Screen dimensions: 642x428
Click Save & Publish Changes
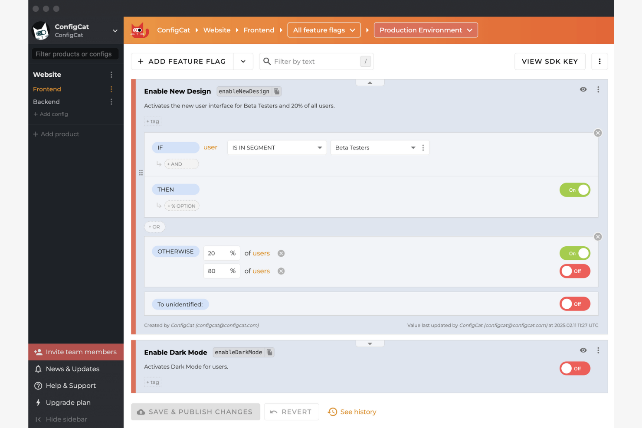[x=196, y=412]
